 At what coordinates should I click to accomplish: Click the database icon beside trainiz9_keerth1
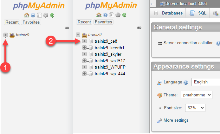tap(91, 48)
